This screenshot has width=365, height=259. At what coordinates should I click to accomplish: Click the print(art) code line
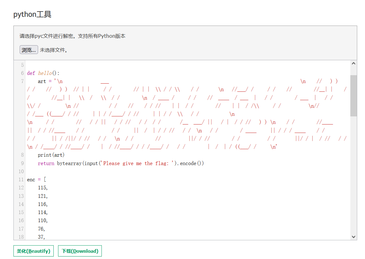tap(51, 155)
